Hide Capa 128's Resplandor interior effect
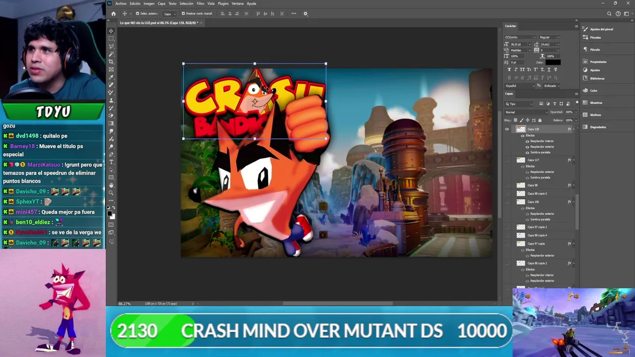Image resolution: width=635 pixels, height=357 pixels. click(527, 141)
